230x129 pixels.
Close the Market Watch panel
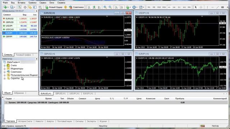(x=37, y=11)
